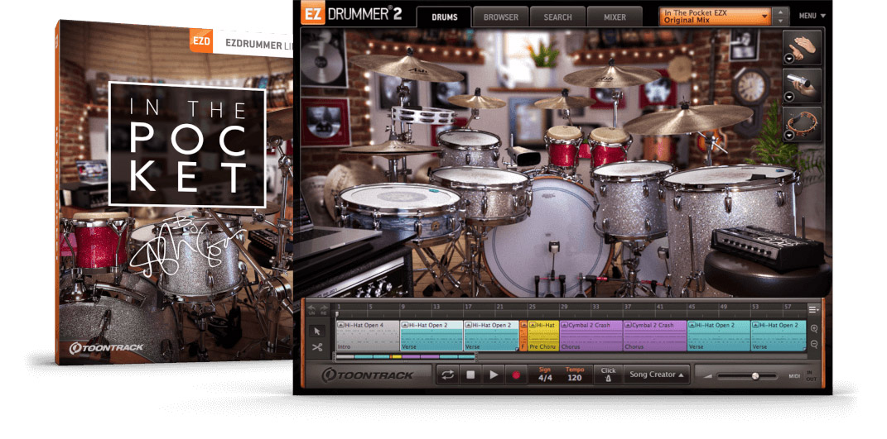The height and width of the screenshot is (439, 887).
Task: Trigger the hand claps percussion pad
Action: (804, 46)
